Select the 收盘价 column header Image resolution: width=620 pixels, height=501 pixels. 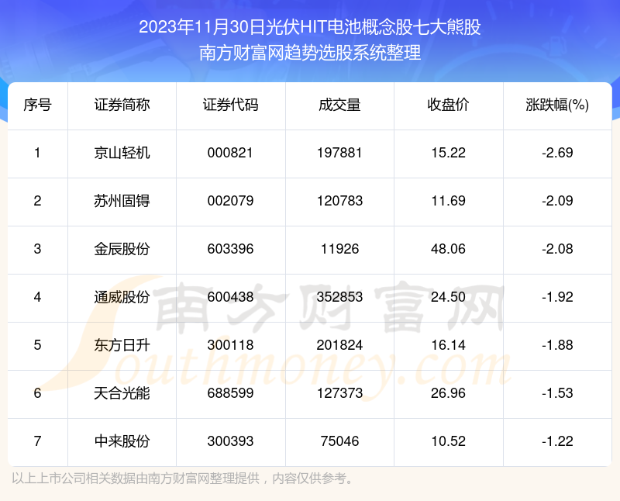click(x=448, y=105)
